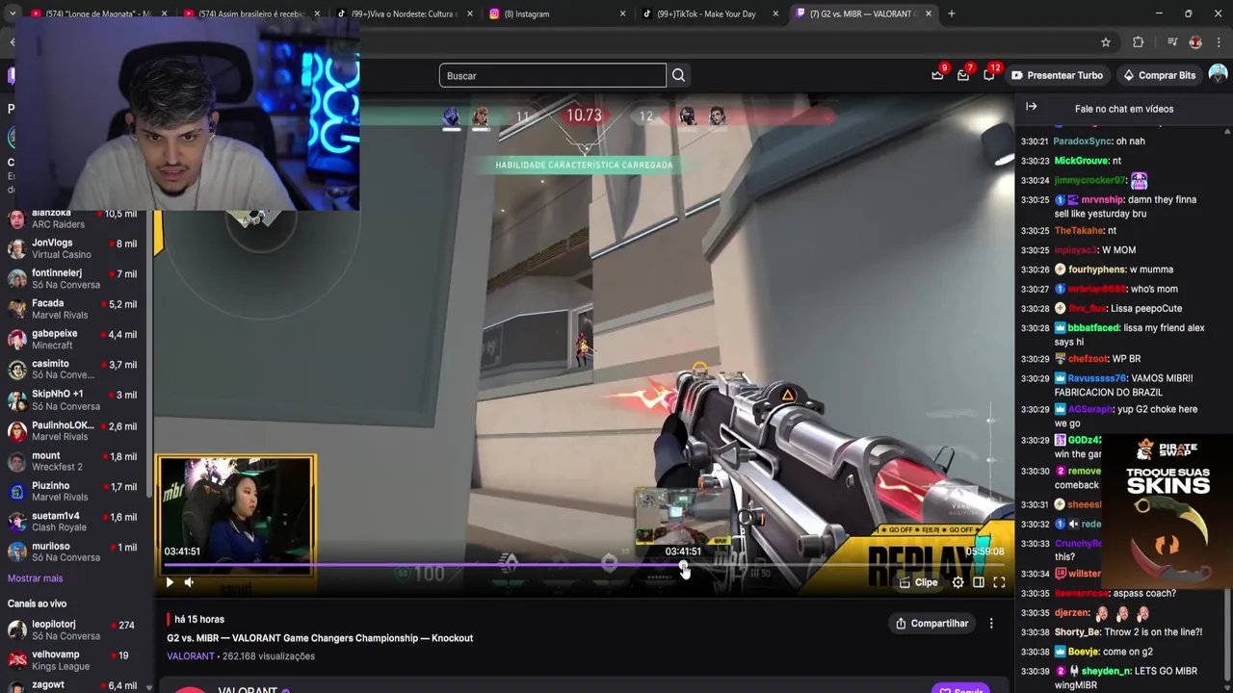Open fourhyphens chat username
The height and width of the screenshot is (693, 1233).
(x=1097, y=269)
